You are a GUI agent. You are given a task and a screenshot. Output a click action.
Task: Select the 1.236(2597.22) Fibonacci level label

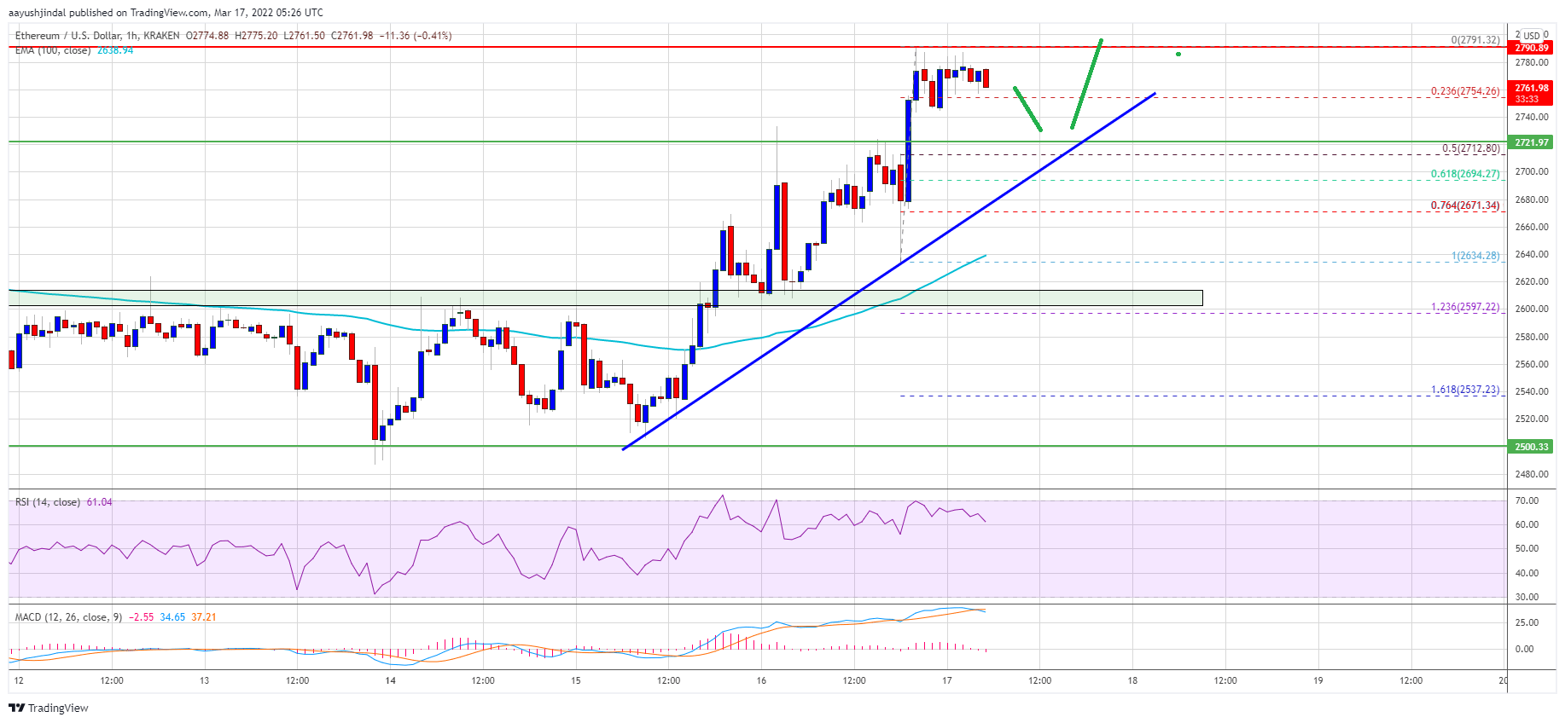(x=1465, y=307)
